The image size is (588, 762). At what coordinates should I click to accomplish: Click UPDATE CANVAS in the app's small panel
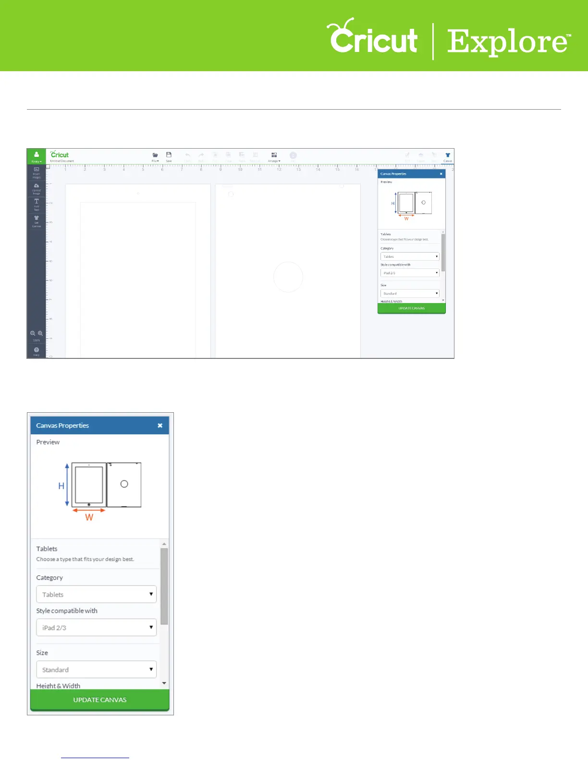(412, 308)
